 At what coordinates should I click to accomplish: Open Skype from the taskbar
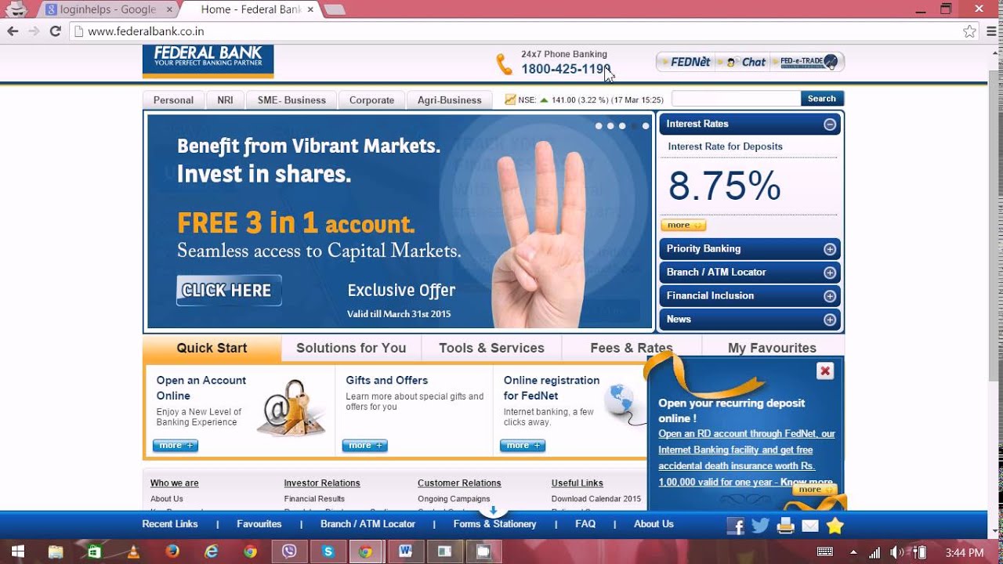point(328,551)
